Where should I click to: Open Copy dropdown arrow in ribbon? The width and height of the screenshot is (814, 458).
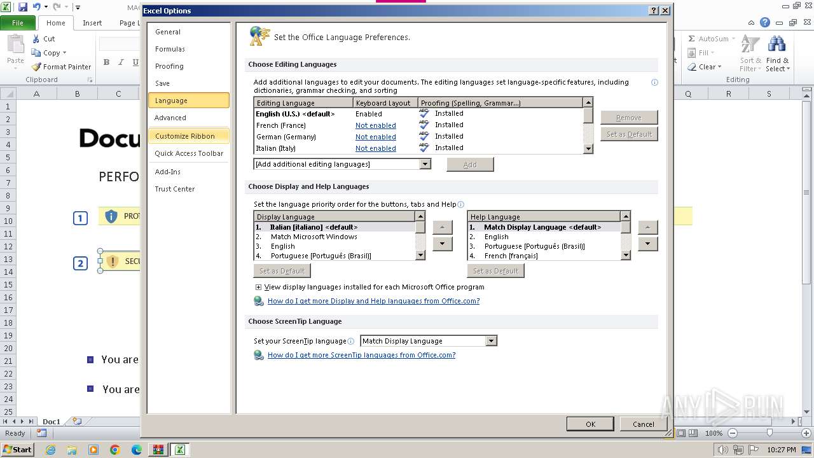tap(64, 53)
